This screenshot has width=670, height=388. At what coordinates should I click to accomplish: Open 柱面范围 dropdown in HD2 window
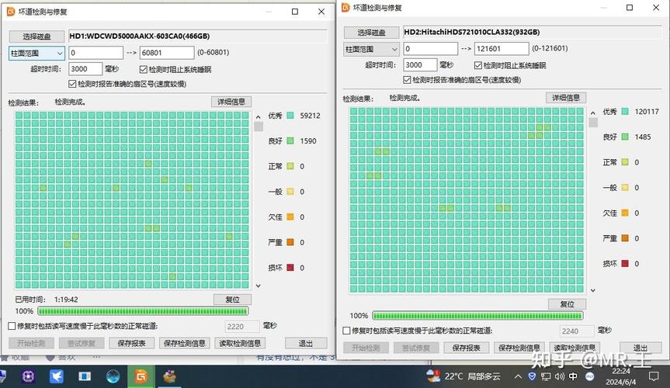pos(371,49)
